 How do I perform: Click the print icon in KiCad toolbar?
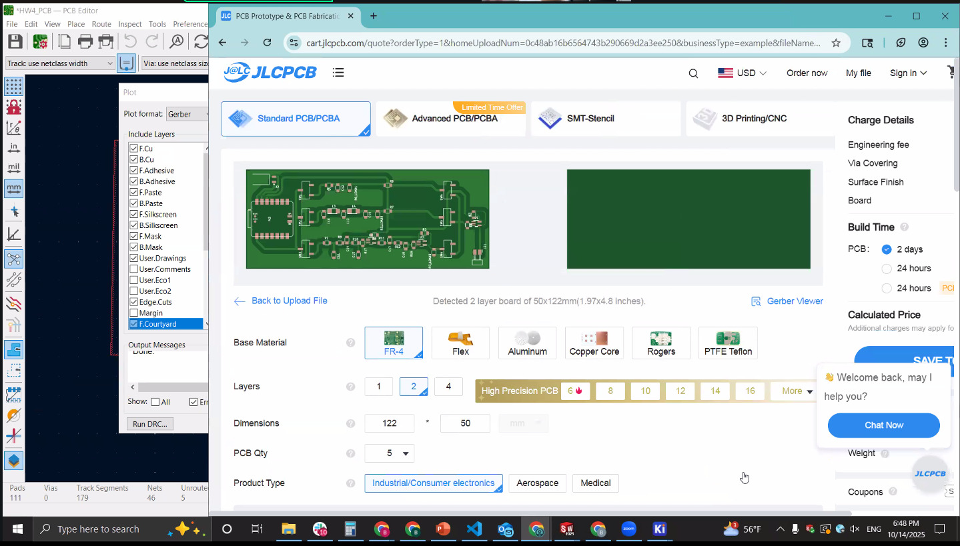[85, 41]
